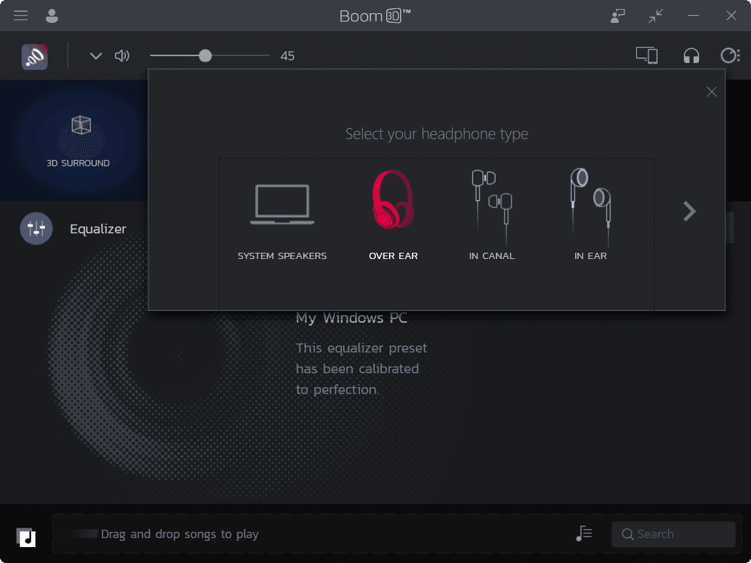
Task: Expand the output device dropdown chevron
Action: 96,56
